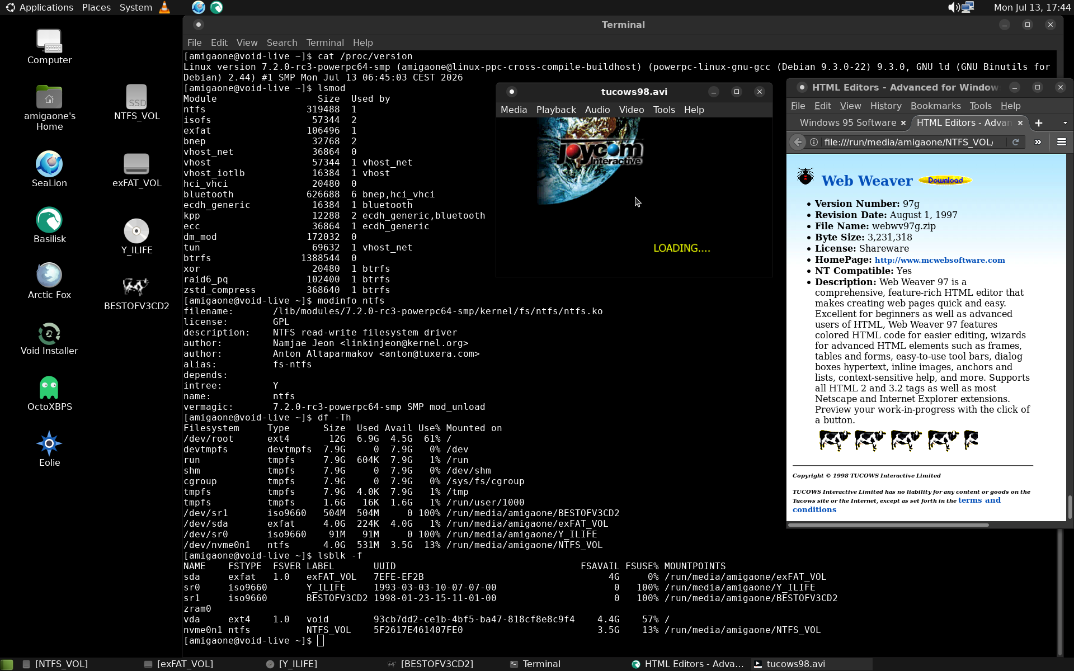Switch to the Windows 95 Software tab
Screen dimensions: 1074x671
tap(848, 122)
